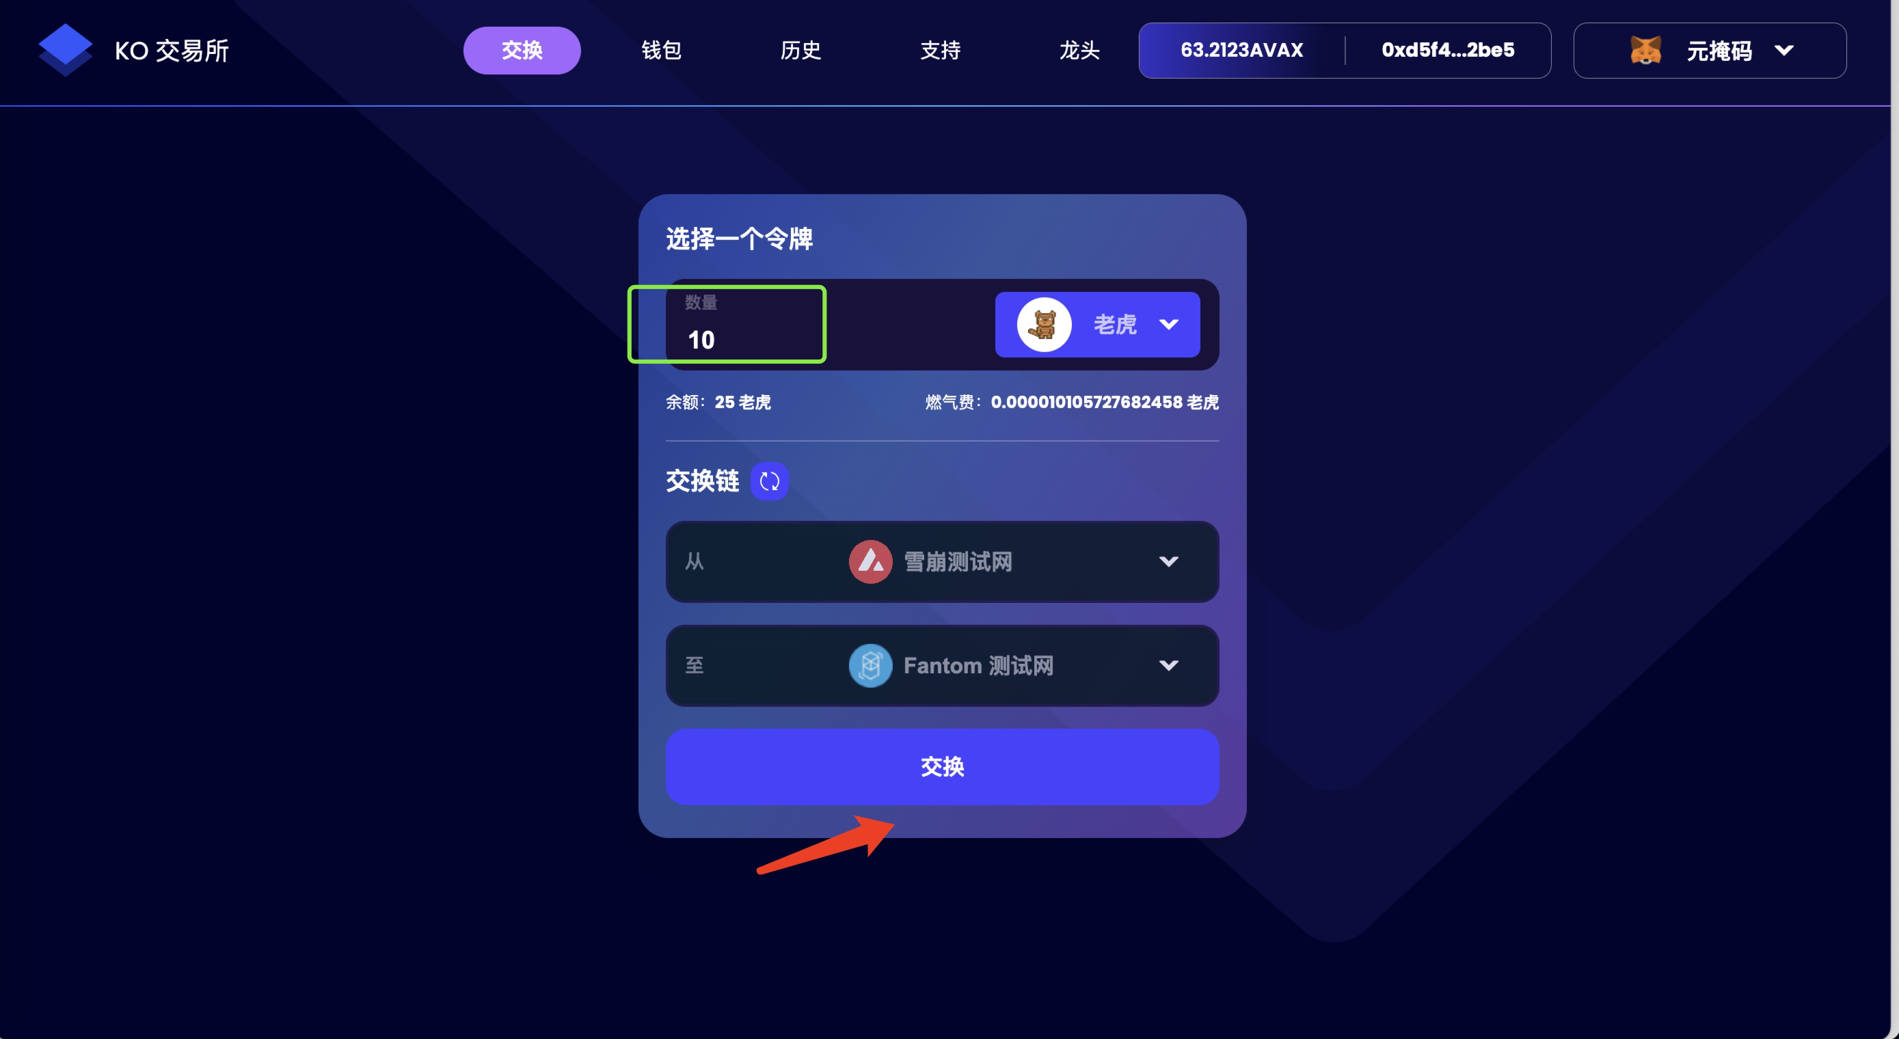Click the 63.2123AVAX balance display
The height and width of the screenshot is (1039, 1899).
[x=1241, y=50]
